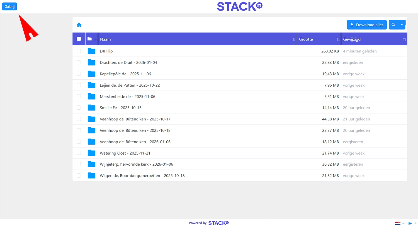
Task: Click the Dutch flag language icon
Action: coord(398,223)
